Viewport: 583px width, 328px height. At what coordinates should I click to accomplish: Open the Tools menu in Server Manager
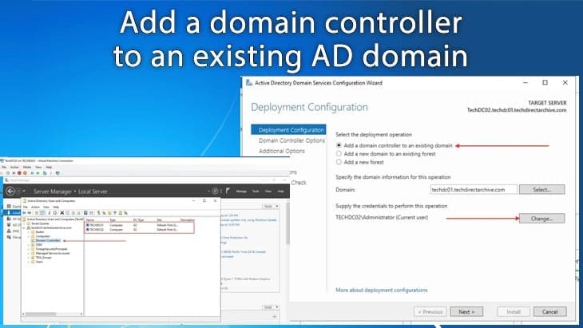pyautogui.click(x=256, y=191)
